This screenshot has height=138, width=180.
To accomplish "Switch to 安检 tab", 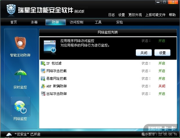I will [x=119, y=22].
